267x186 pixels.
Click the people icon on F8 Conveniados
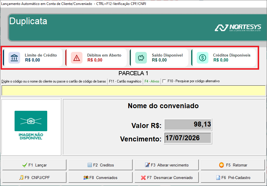[x=86, y=178]
